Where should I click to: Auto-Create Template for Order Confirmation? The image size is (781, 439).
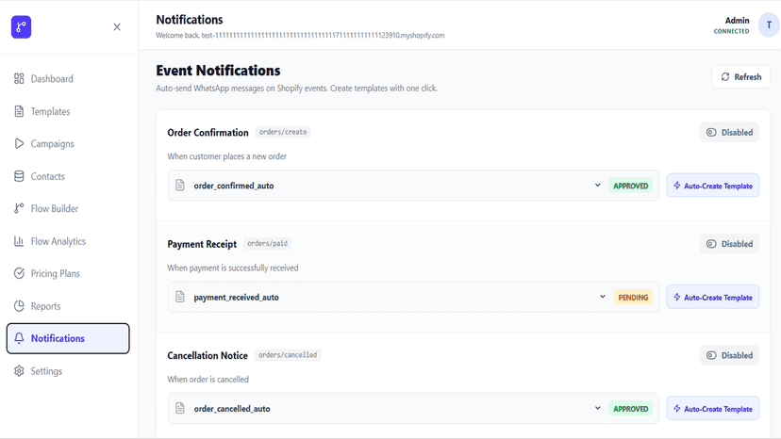click(x=713, y=186)
